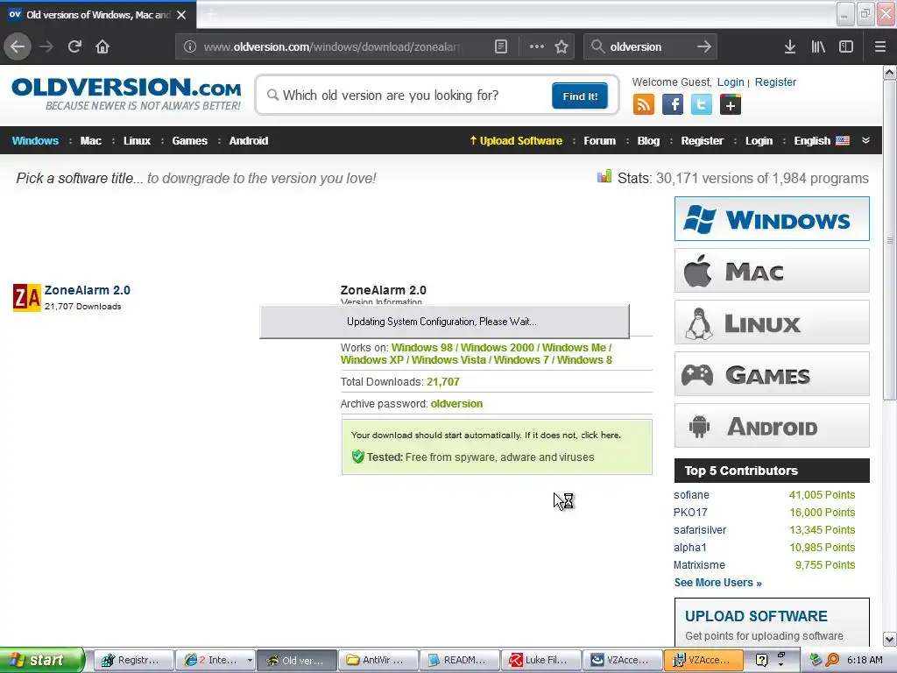
Task: Switch to Luke Fil... taskbar button
Action: click(x=541, y=660)
